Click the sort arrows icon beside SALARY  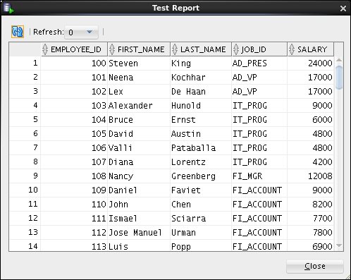coord(292,49)
